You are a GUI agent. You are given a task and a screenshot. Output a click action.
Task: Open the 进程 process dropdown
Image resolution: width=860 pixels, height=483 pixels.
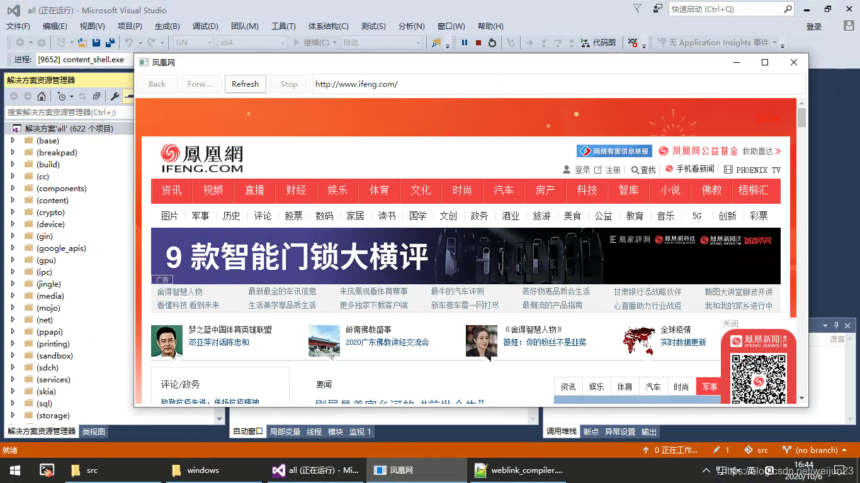click(85, 60)
